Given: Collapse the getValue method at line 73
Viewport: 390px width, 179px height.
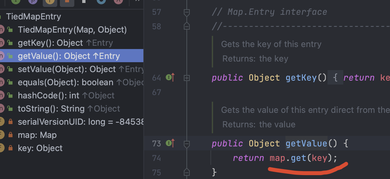Looking at the screenshot, I should 187,143.
